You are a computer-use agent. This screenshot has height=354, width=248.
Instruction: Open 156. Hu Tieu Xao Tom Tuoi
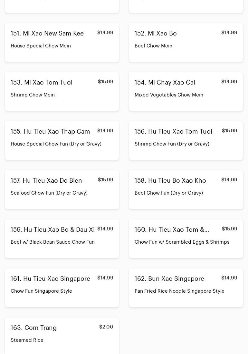186,141
